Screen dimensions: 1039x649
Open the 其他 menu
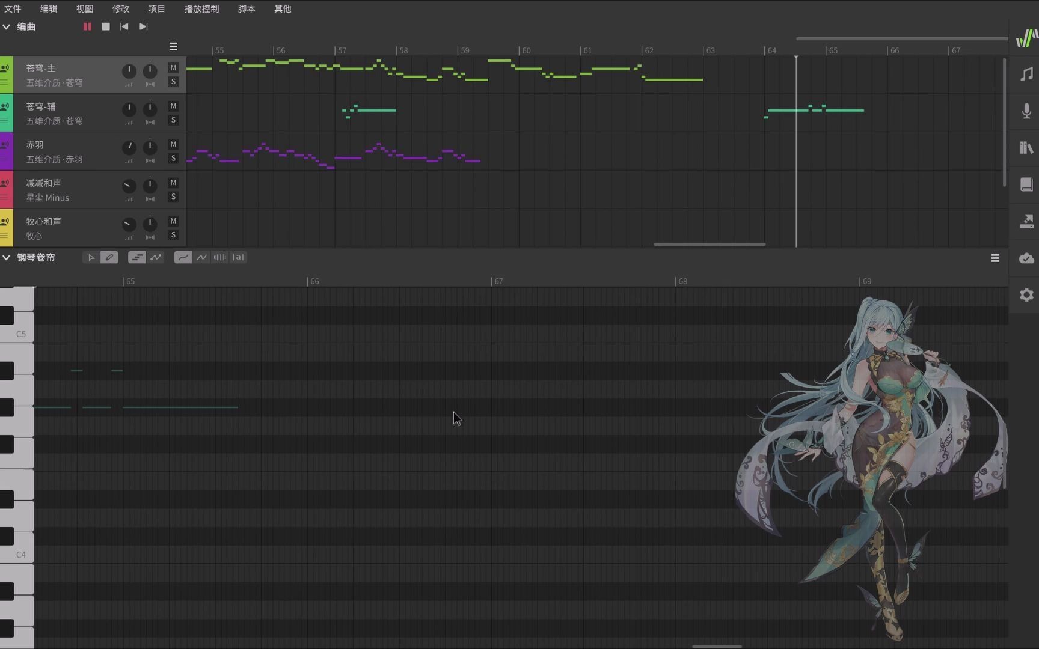283,9
